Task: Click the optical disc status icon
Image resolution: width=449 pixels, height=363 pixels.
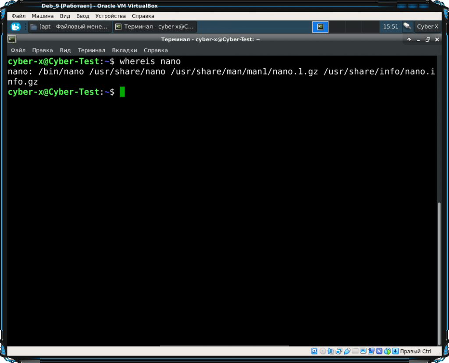Action: pyautogui.click(x=322, y=351)
